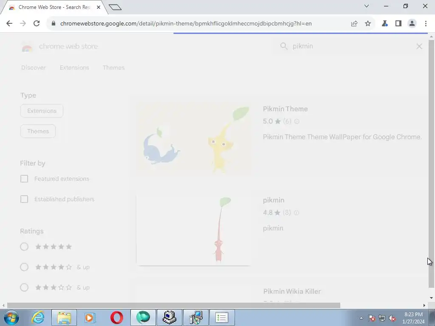Open Pikmin Theme thumbnail image

(194, 139)
